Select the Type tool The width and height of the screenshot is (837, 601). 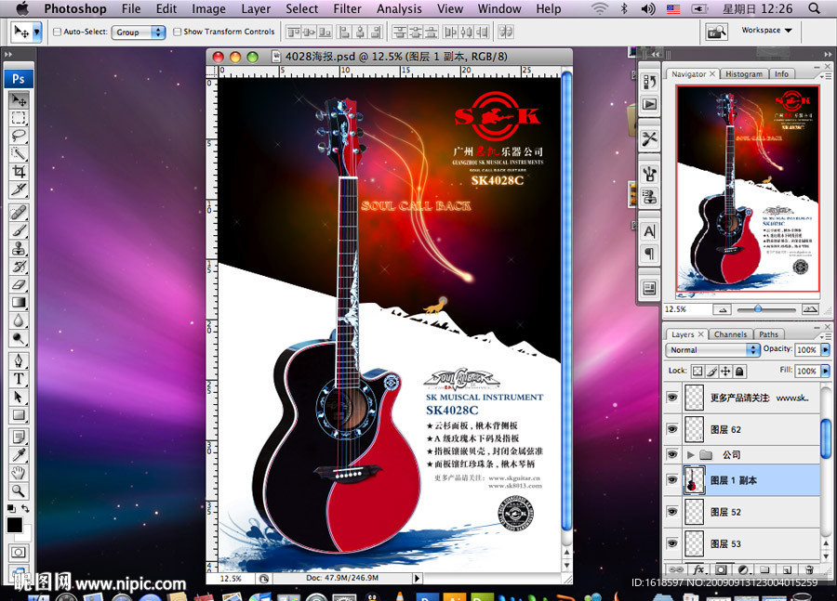[x=19, y=379]
